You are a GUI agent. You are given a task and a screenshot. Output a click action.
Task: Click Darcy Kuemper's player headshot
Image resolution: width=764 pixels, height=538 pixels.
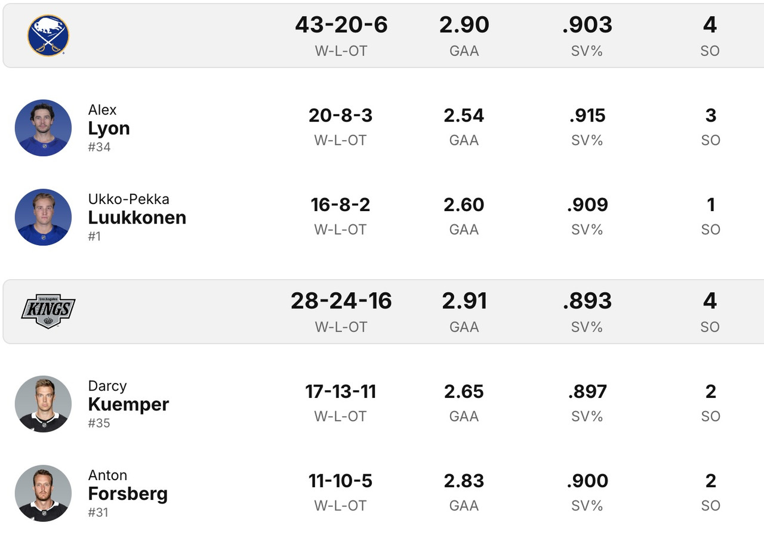click(x=43, y=404)
